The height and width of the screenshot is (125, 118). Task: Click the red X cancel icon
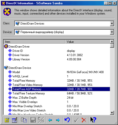click(84, 120)
